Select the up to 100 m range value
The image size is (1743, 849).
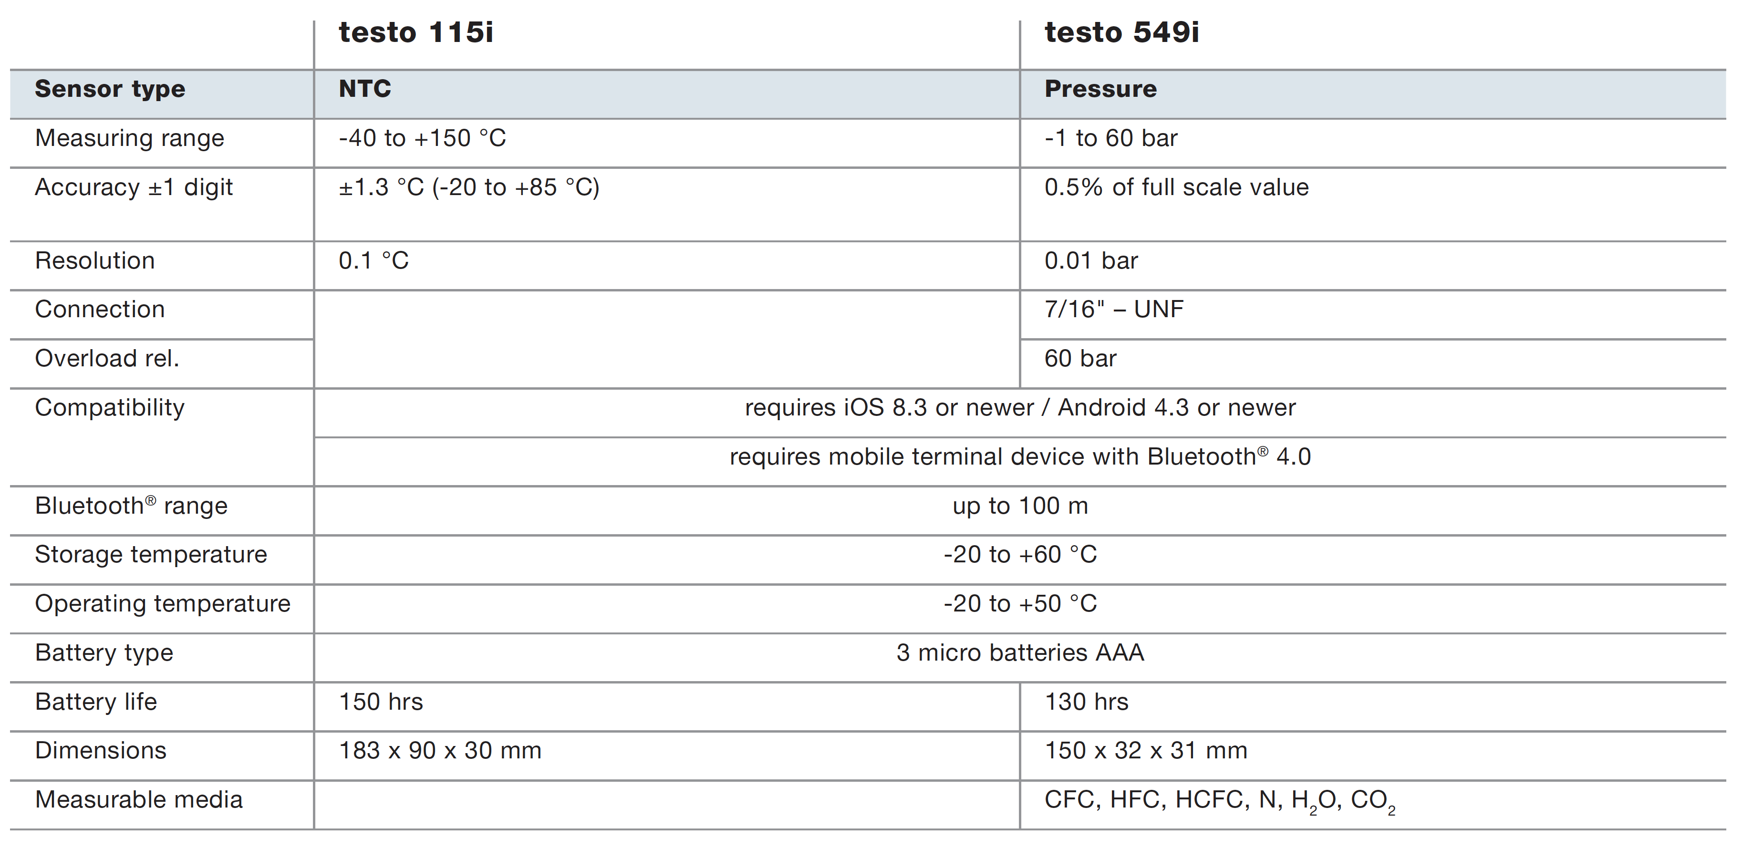click(1020, 506)
